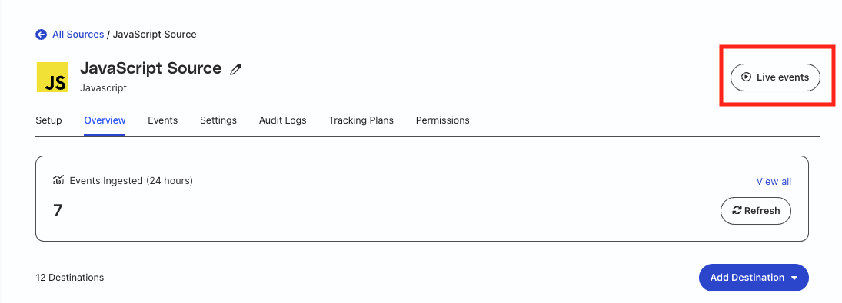
Task: Click the Events Ingested chart icon
Action: point(58,180)
